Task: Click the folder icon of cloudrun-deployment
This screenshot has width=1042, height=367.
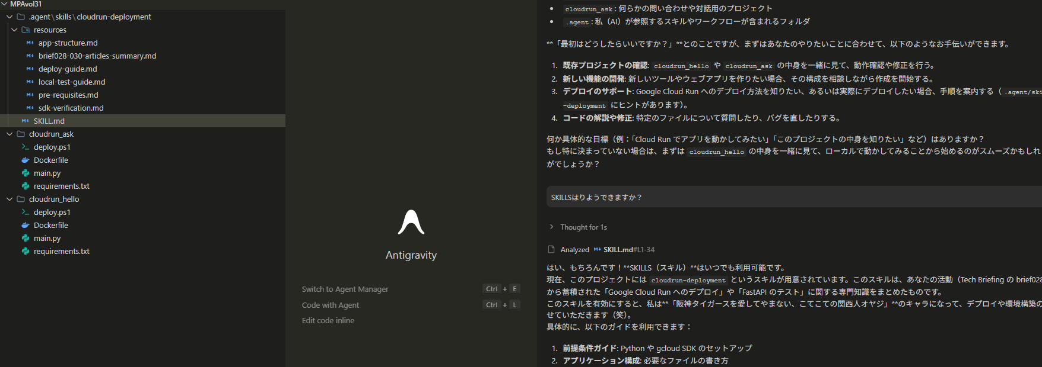Action: [21, 17]
